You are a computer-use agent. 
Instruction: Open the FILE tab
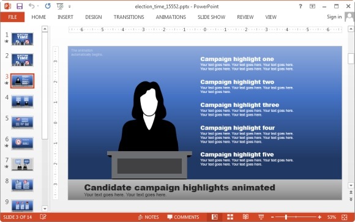coord(12,17)
